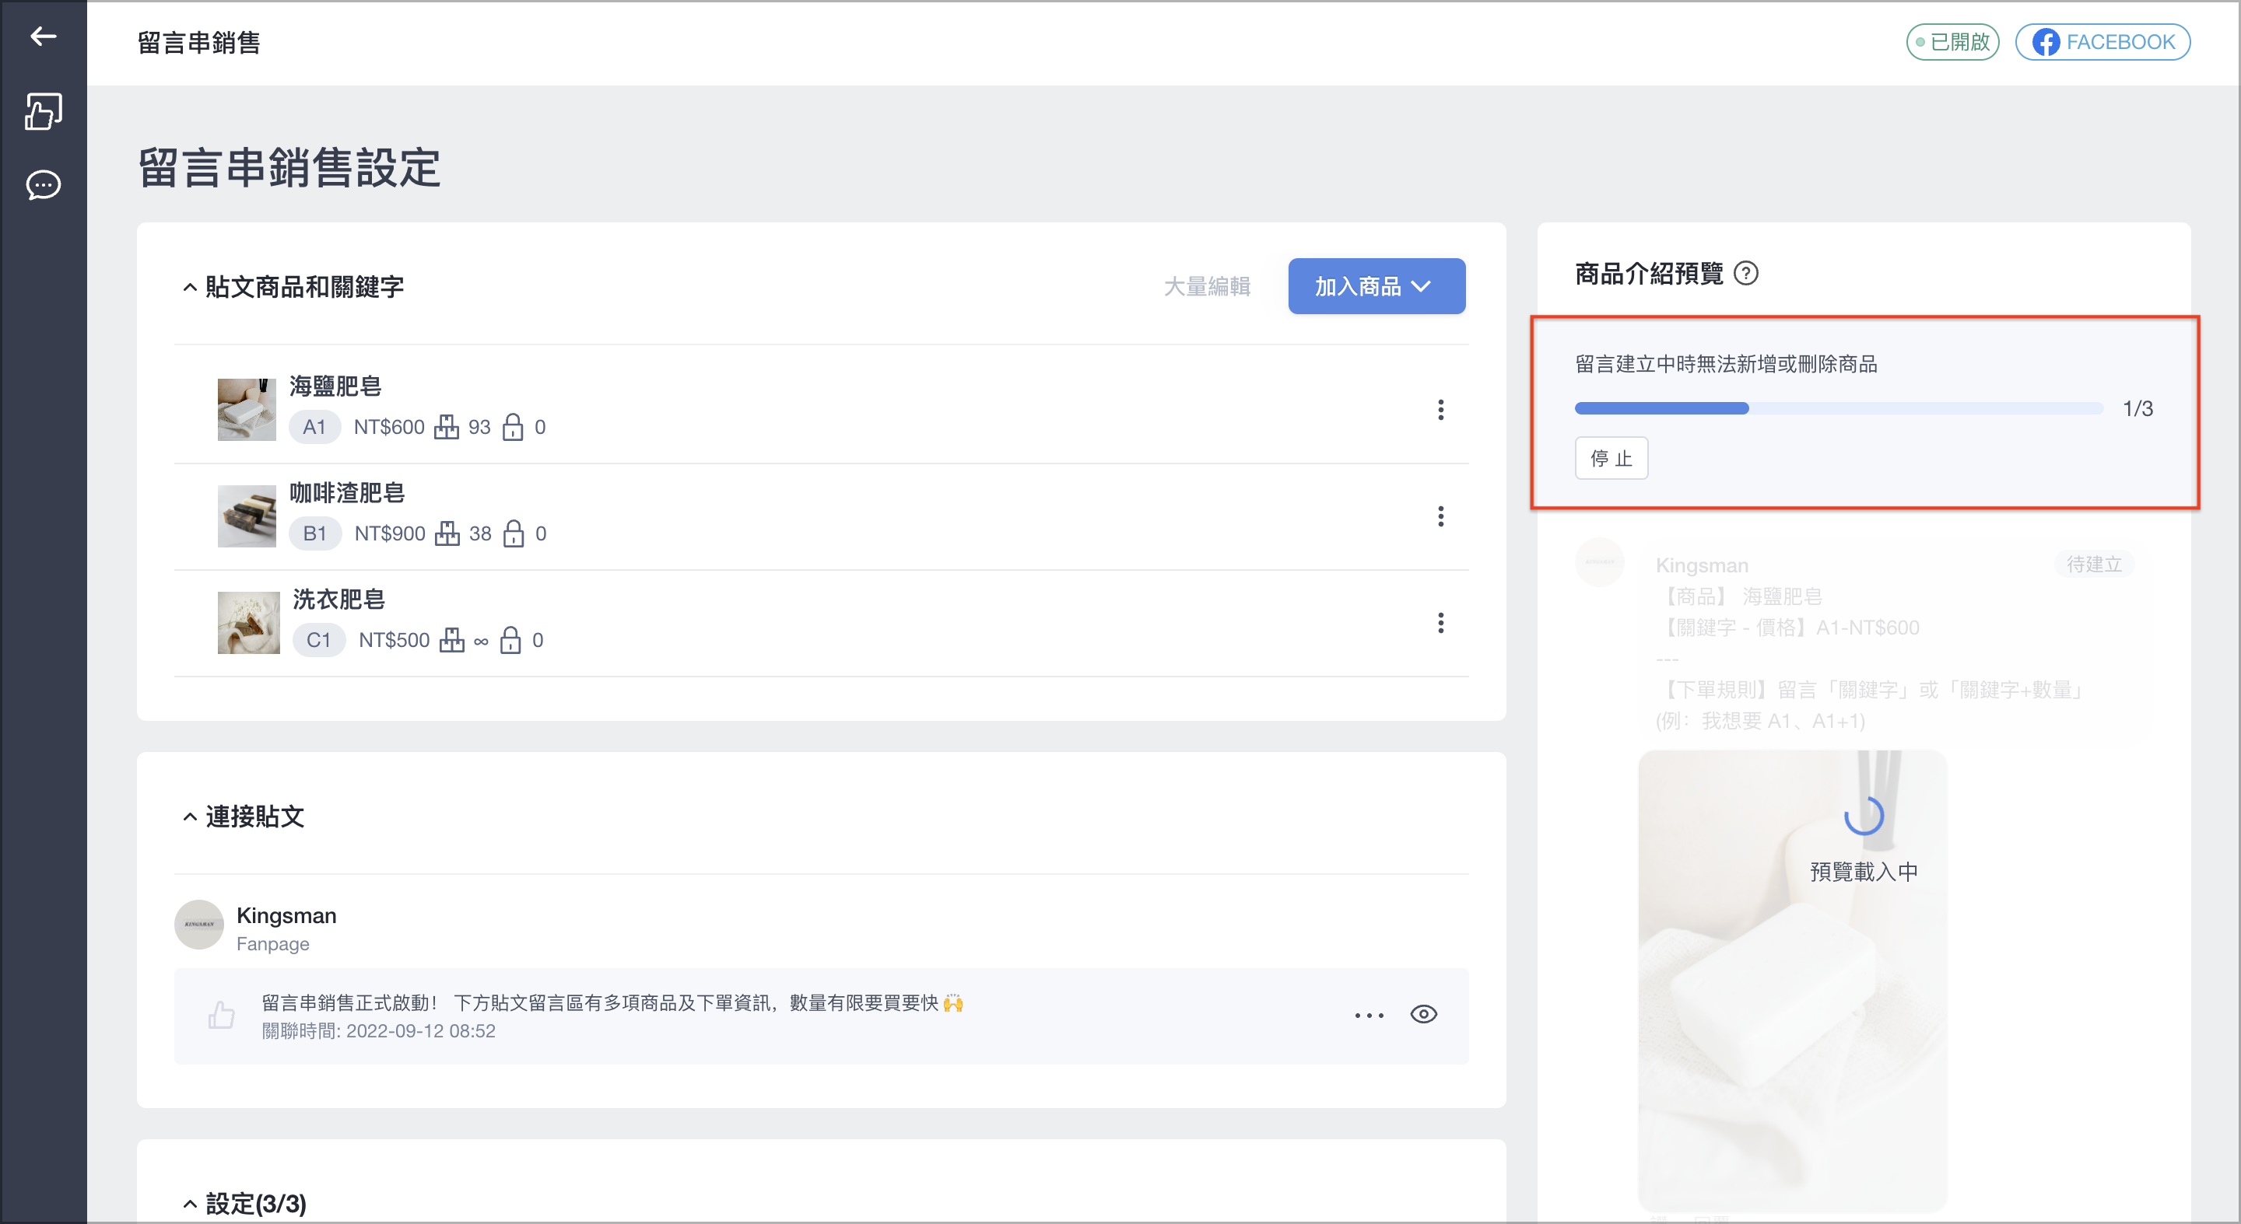
Task: Click the NT$900 price
Action: 390,533
